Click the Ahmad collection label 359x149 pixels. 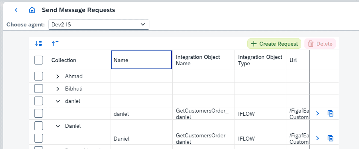74,77
